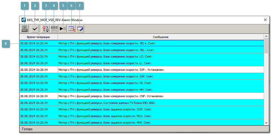This screenshot has height=135, width=272.
Task: Click the Print alarms printer icon
Action: (x=25, y=29)
